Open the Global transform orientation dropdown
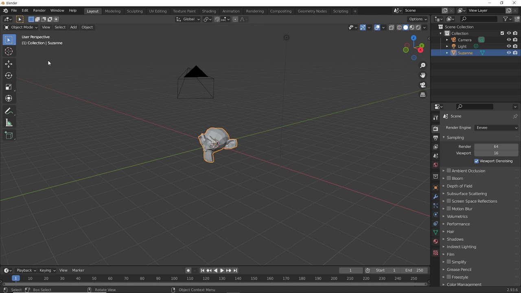This screenshot has width=521, height=293. pos(188,19)
